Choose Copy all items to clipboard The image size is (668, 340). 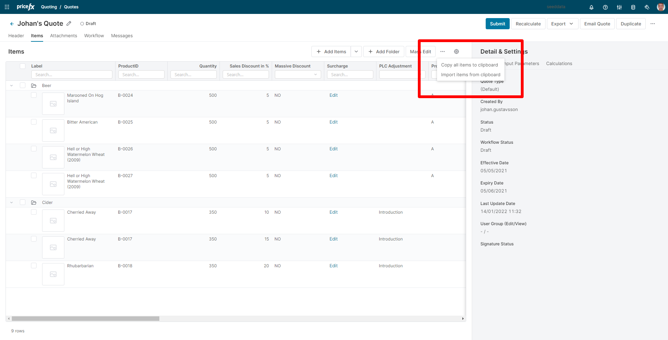click(469, 65)
